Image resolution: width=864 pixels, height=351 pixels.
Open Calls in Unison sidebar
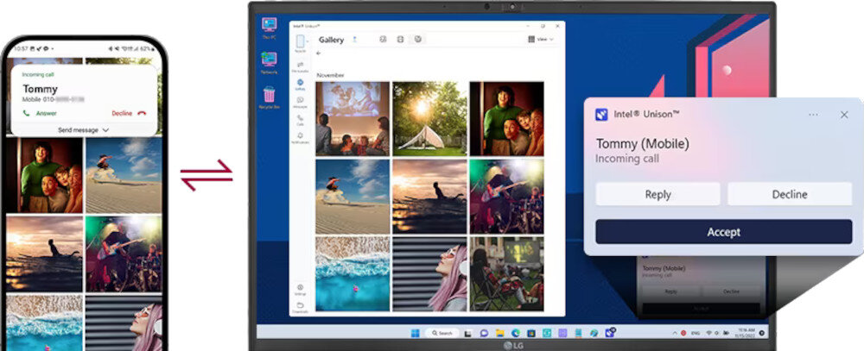[x=301, y=119]
